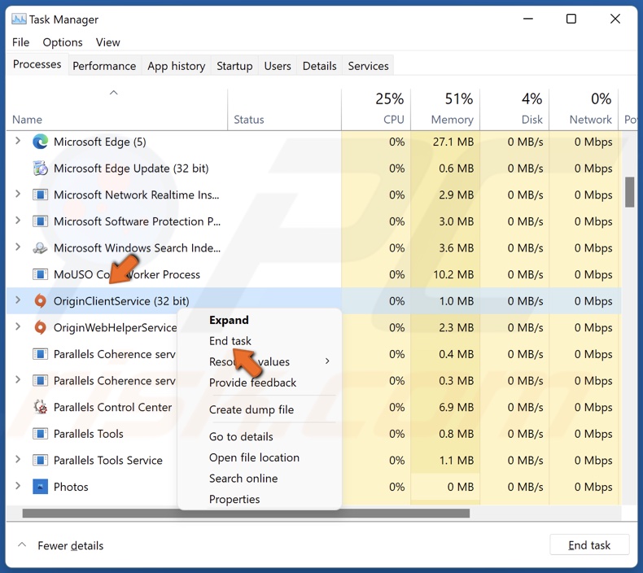Expand the OriginWebHelperService row
The width and height of the screenshot is (643, 573).
(x=18, y=327)
